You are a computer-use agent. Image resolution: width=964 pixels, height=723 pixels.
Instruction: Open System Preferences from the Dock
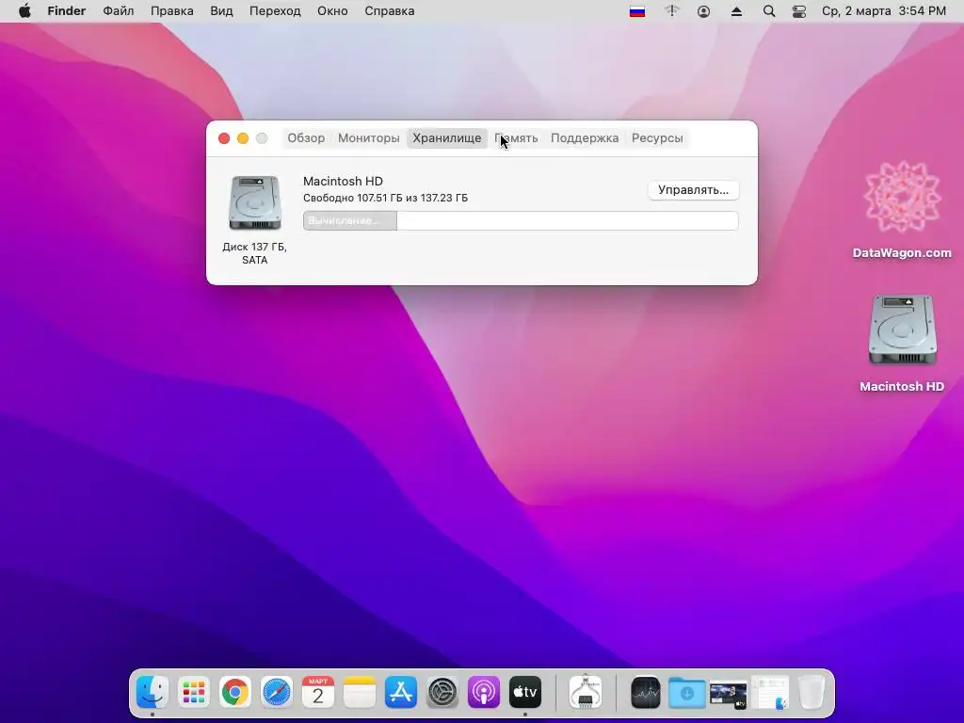pyautogui.click(x=442, y=692)
